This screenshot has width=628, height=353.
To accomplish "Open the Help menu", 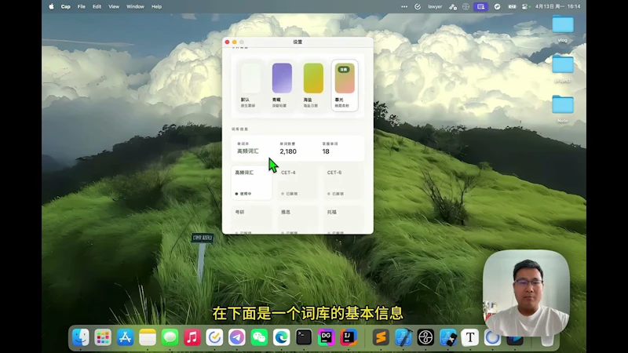I will 156,6.
